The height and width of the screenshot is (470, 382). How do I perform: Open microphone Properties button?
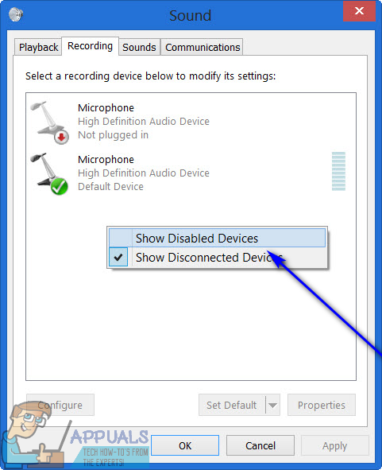(322, 405)
